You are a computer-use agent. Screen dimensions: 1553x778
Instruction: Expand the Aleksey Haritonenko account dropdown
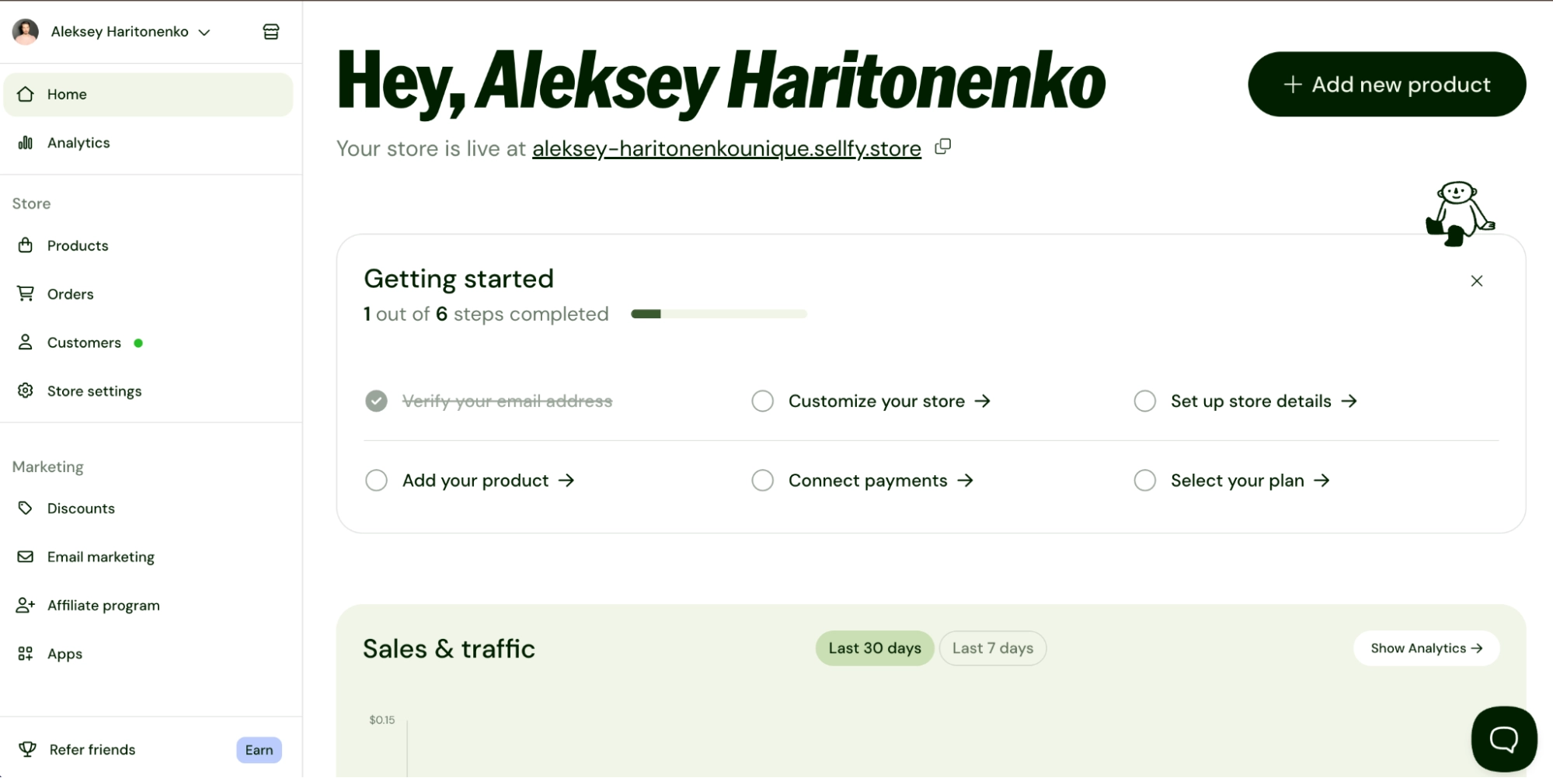click(204, 32)
